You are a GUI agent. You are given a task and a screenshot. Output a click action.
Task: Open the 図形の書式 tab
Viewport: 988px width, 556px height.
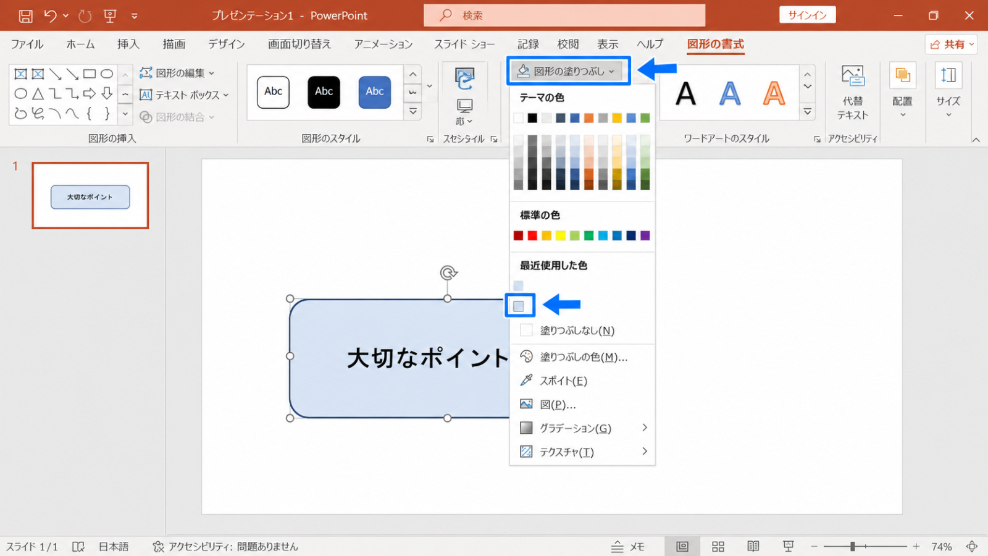(x=716, y=44)
